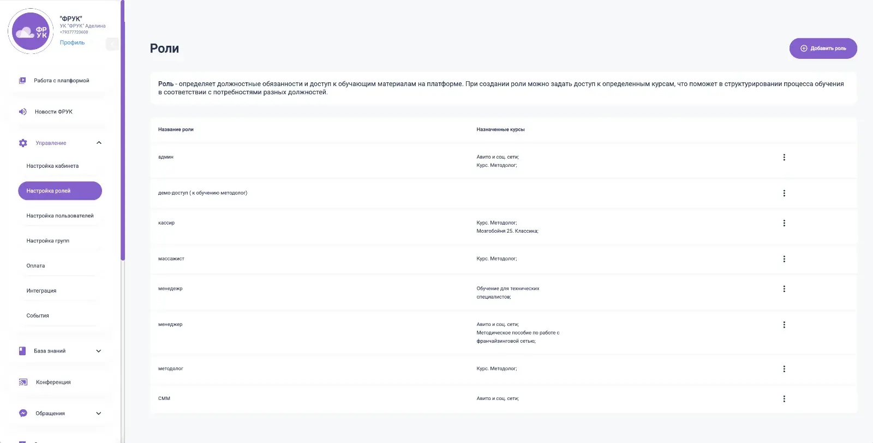Click the Добавить роль button
This screenshot has width=873, height=443.
point(823,48)
